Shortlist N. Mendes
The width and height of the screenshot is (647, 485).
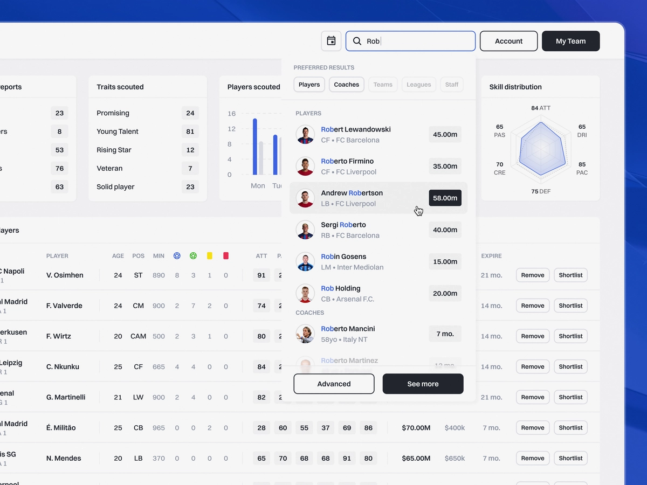570,458
